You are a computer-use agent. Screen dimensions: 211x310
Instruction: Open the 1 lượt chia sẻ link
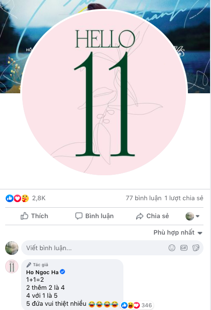184,198
